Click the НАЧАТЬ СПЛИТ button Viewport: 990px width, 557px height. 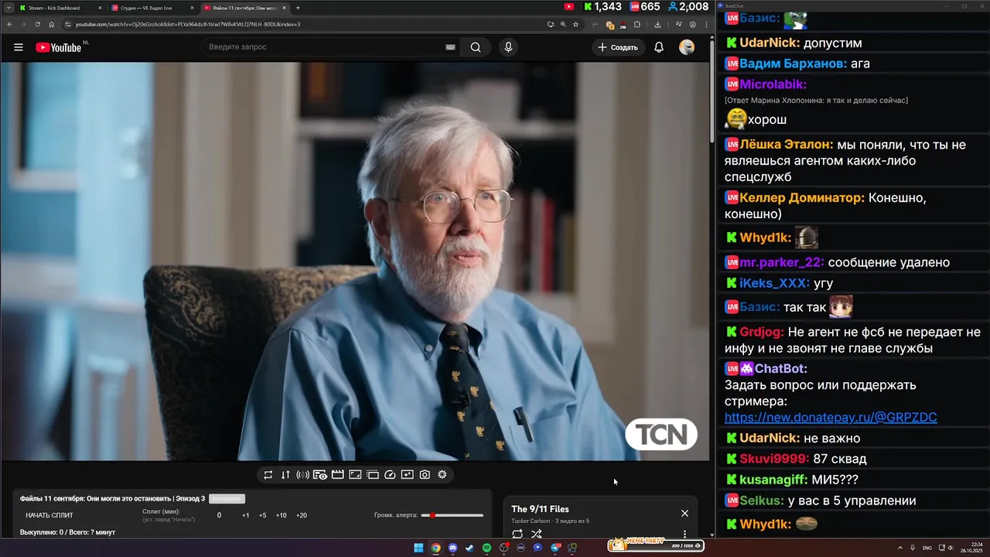click(49, 515)
